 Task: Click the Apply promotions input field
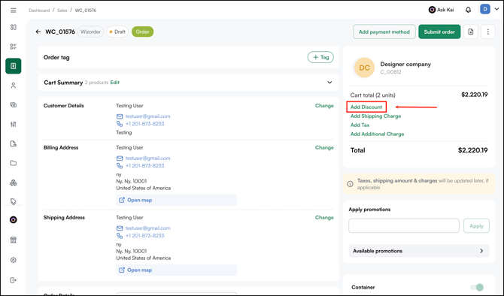pos(404,226)
